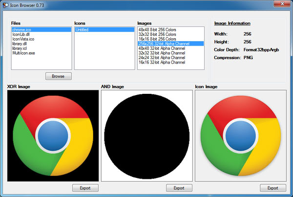Screen dimensions: 293x197
Task: Pick 24x24 32-bit Alpha Channel image
Action: (x=162, y=58)
